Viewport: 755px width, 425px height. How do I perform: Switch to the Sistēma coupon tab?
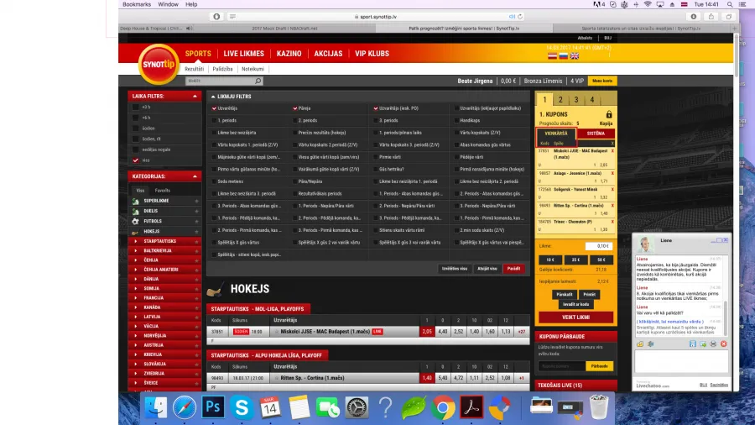pos(596,134)
